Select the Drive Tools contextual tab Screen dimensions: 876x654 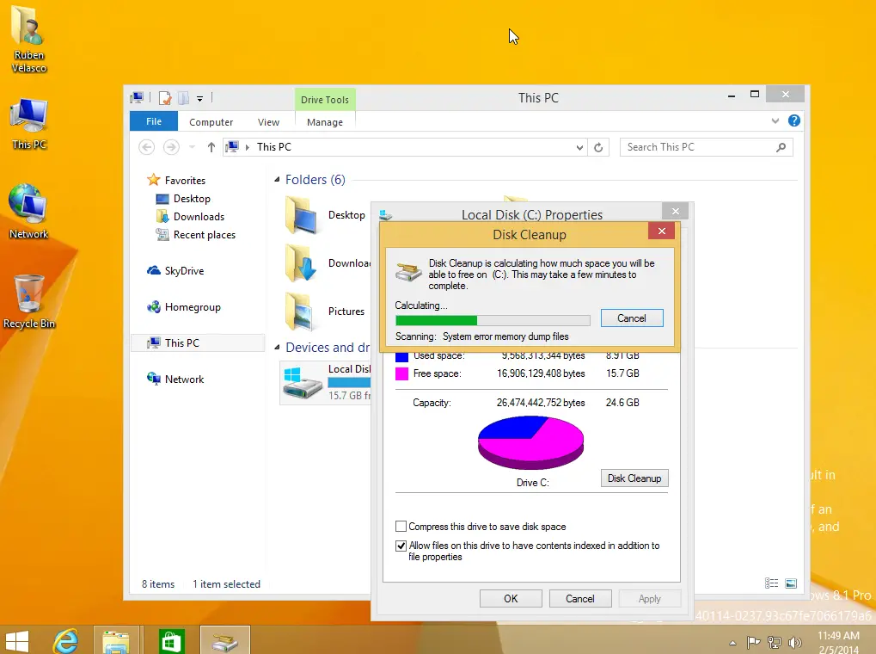(325, 100)
